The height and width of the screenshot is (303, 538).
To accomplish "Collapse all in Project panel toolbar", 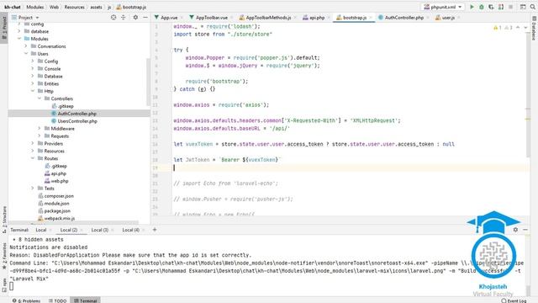I will pyautogui.click(x=124, y=17).
